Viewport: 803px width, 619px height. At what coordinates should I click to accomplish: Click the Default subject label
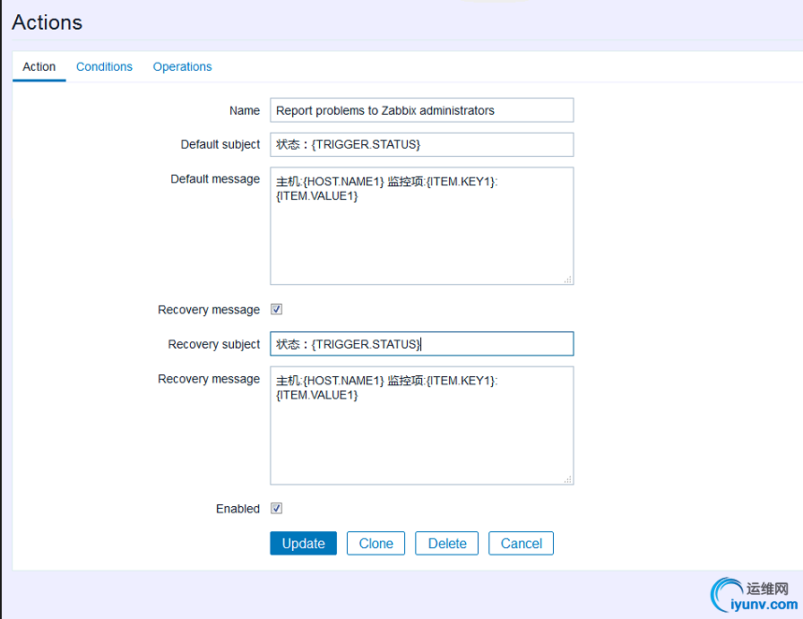(x=220, y=144)
